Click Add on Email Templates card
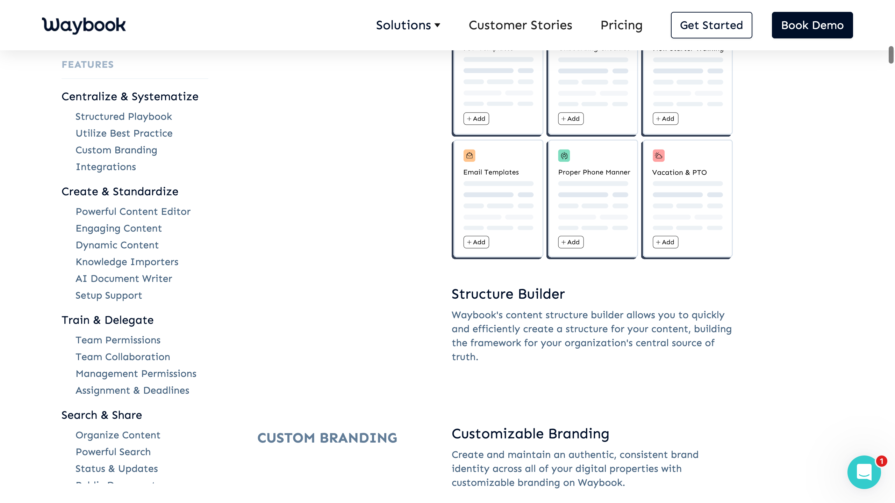Viewport: 895px width, 503px height. click(476, 242)
